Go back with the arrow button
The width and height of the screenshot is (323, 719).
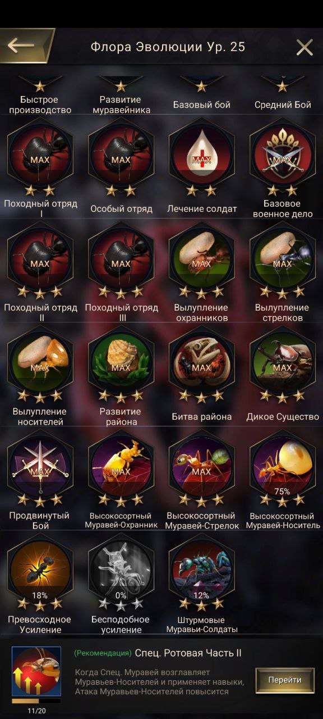tap(22, 45)
